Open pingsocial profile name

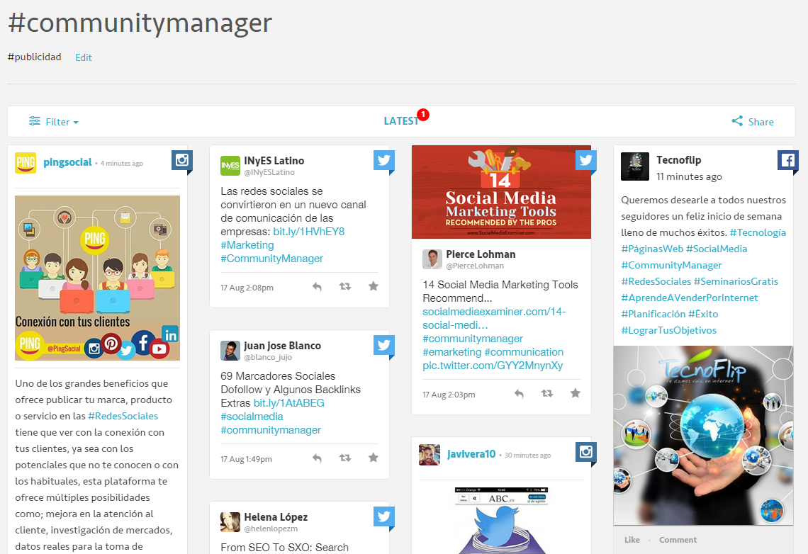pos(67,162)
